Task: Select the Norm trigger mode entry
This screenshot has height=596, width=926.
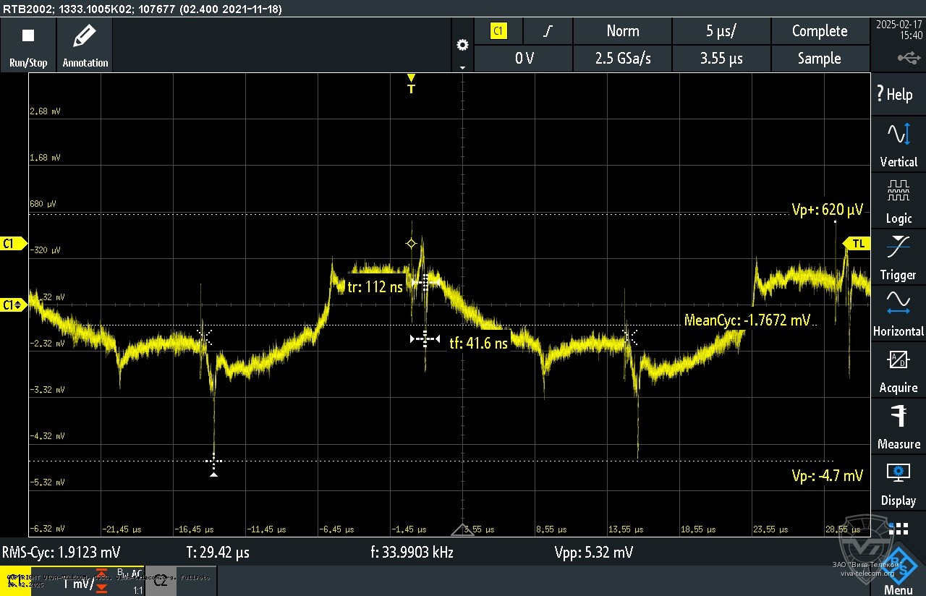Action: point(622,30)
